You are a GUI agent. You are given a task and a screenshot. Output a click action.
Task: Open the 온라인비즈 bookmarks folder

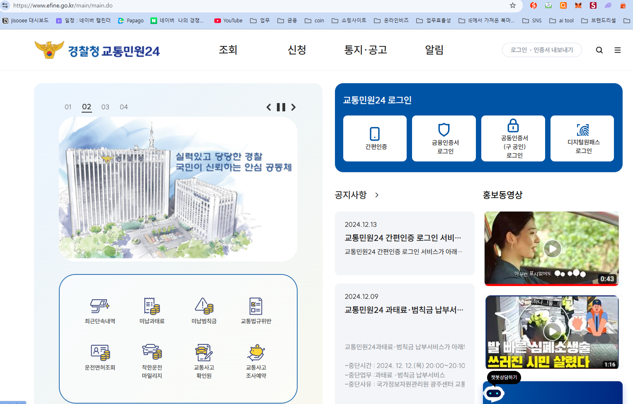click(x=391, y=20)
